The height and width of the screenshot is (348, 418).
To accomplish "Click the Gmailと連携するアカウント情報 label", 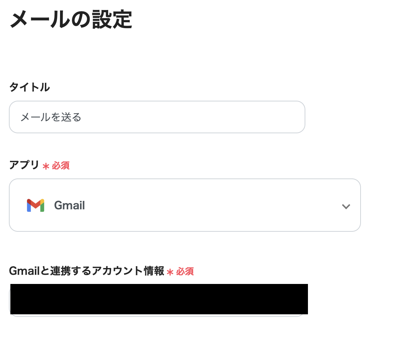I will click(87, 271).
